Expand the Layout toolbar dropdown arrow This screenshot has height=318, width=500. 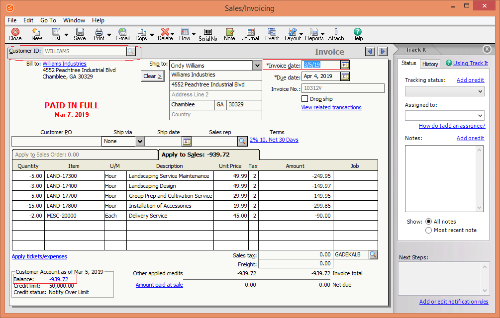click(300, 34)
